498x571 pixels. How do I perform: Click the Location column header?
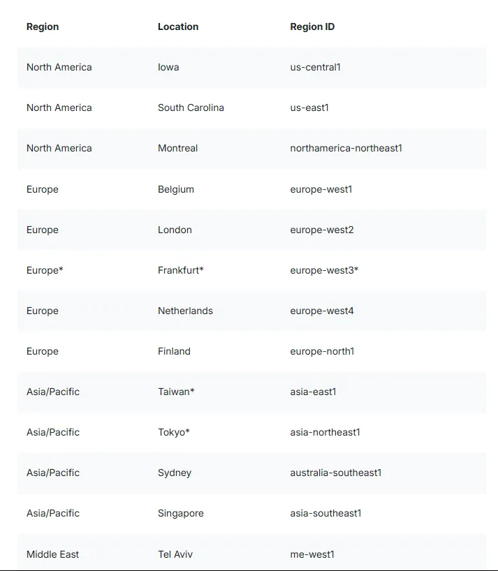[x=178, y=27]
